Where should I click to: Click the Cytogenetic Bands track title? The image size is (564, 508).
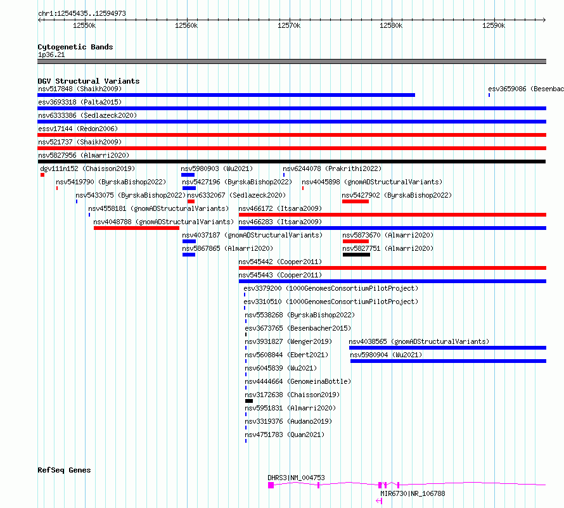(75, 47)
